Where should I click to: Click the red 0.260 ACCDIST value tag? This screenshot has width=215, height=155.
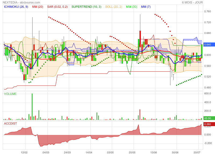coord(209,124)
